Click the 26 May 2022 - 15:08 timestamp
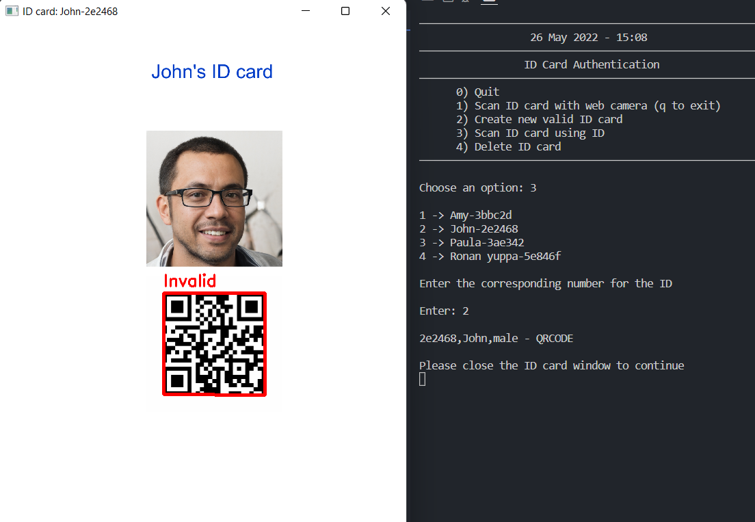The height and width of the screenshot is (522, 755). click(588, 38)
